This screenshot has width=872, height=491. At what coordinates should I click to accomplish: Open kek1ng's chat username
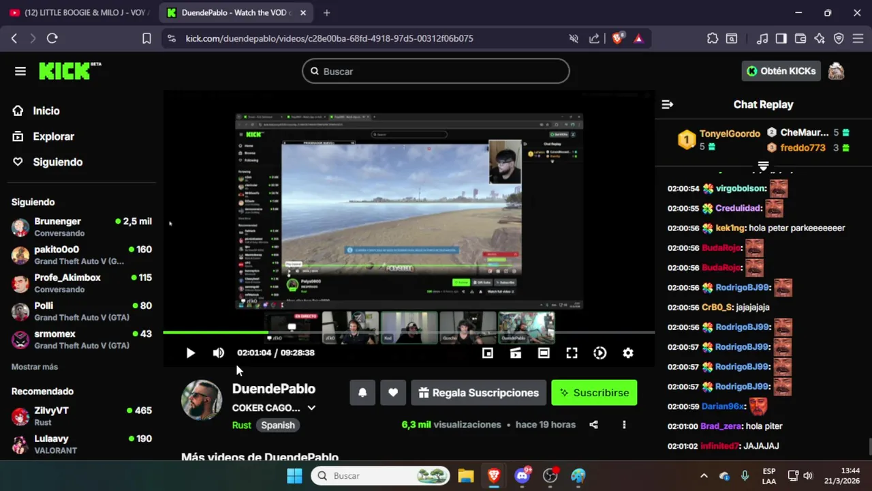730,228
